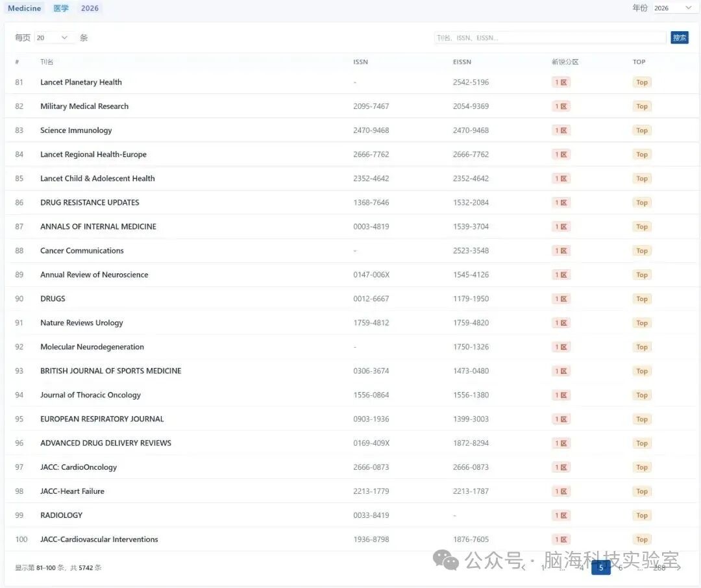Click ISSN 0306-3674 cell
The width and height of the screenshot is (701, 588).
point(371,371)
